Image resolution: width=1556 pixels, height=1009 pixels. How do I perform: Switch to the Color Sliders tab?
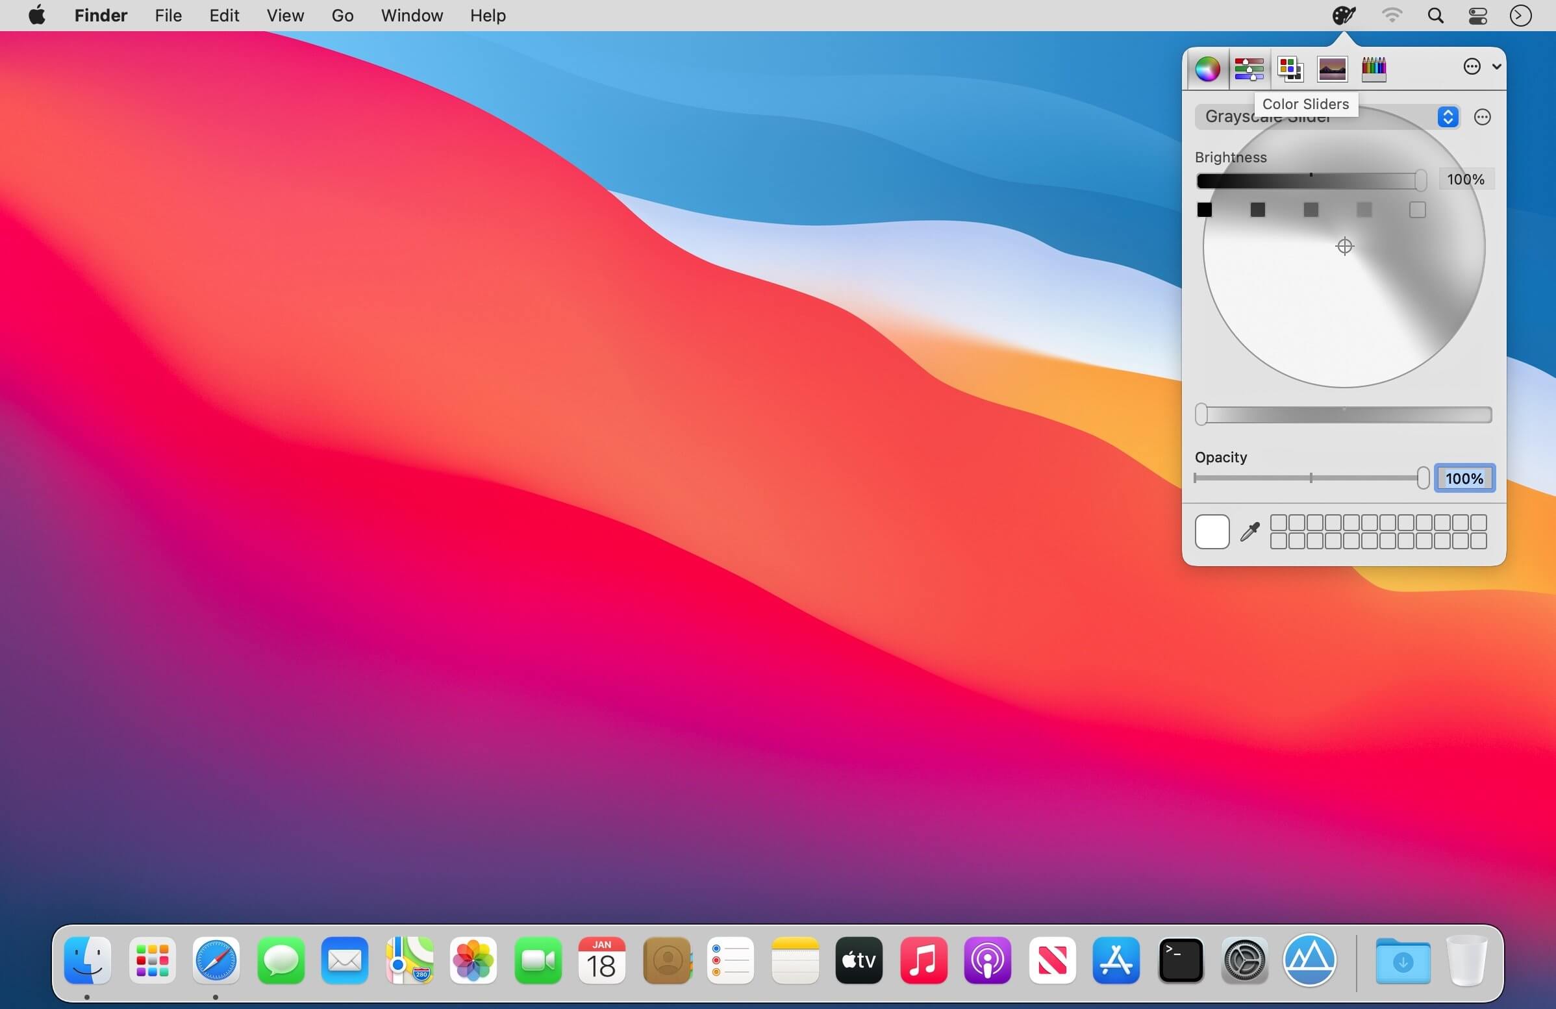click(x=1249, y=68)
